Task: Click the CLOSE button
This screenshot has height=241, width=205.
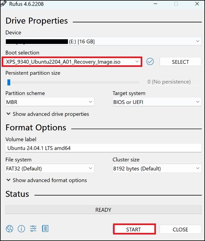Action: tap(180, 230)
